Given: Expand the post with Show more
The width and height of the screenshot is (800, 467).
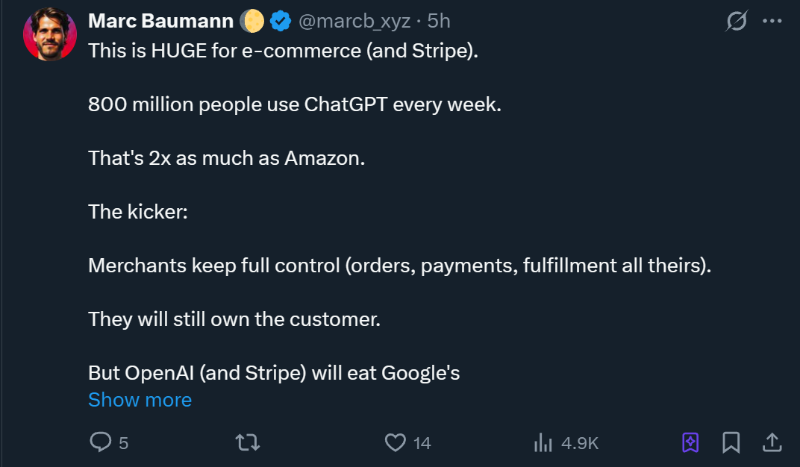Looking at the screenshot, I should pos(140,400).
